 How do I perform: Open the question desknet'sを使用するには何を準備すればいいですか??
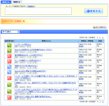click(34, 50)
